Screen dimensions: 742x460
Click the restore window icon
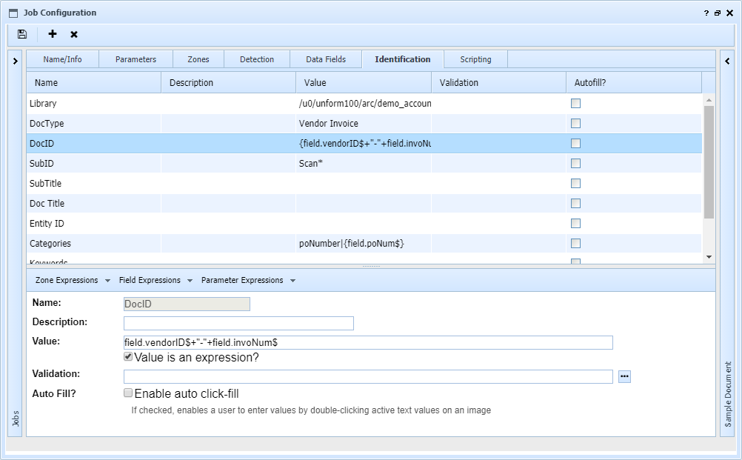(718, 13)
